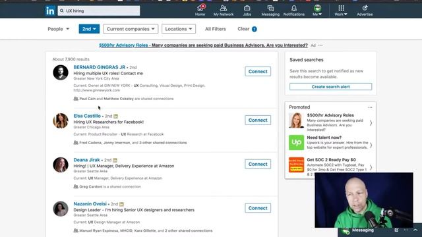Click 'Paul Cain' shared connection name
422x237 pixels.
(88, 99)
